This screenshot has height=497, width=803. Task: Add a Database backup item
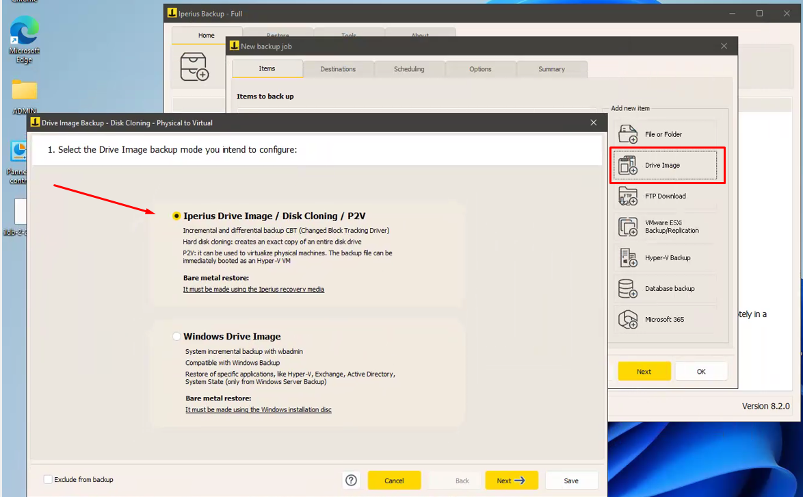point(666,288)
